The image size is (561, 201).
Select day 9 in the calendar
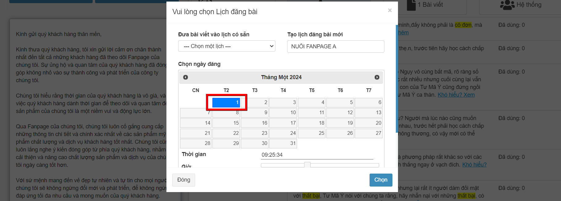coord(254,113)
